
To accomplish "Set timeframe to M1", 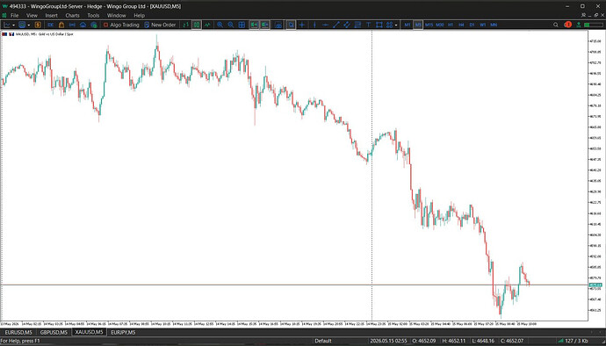I will [x=408, y=25].
